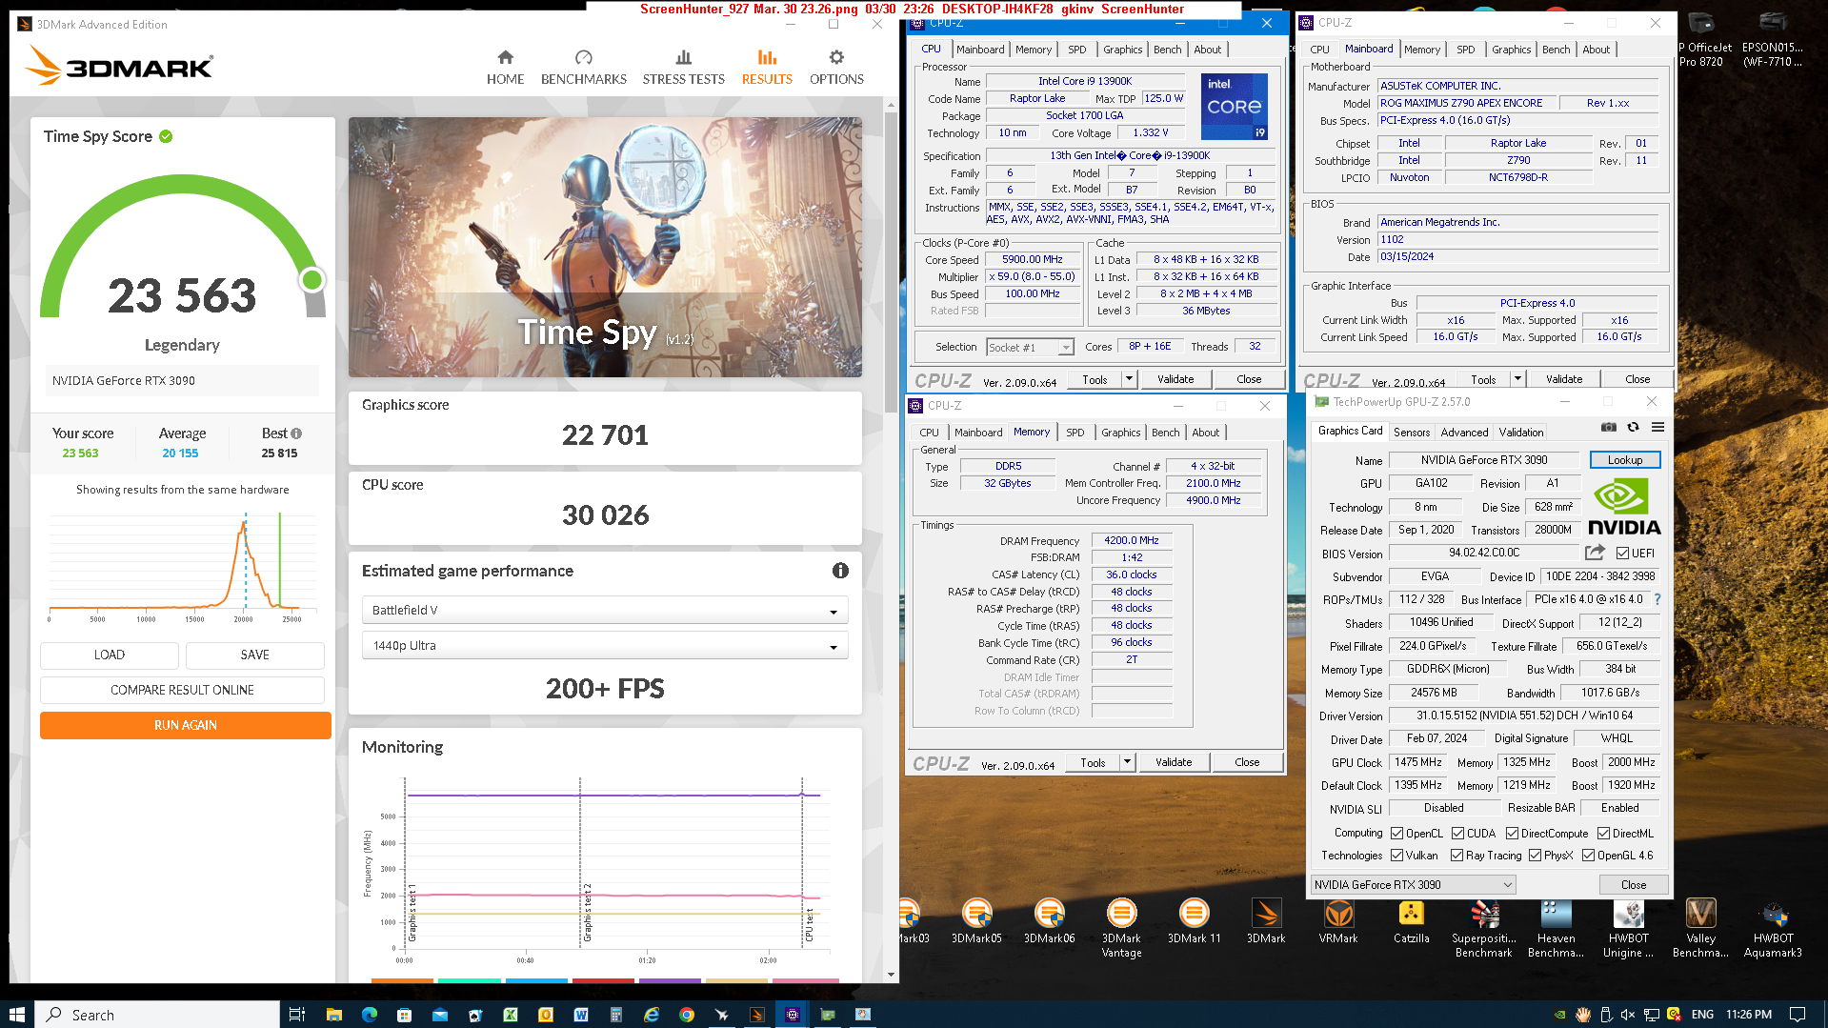The image size is (1828, 1028).
Task: Open the RESULTS section in 3DMark
Action: click(767, 68)
